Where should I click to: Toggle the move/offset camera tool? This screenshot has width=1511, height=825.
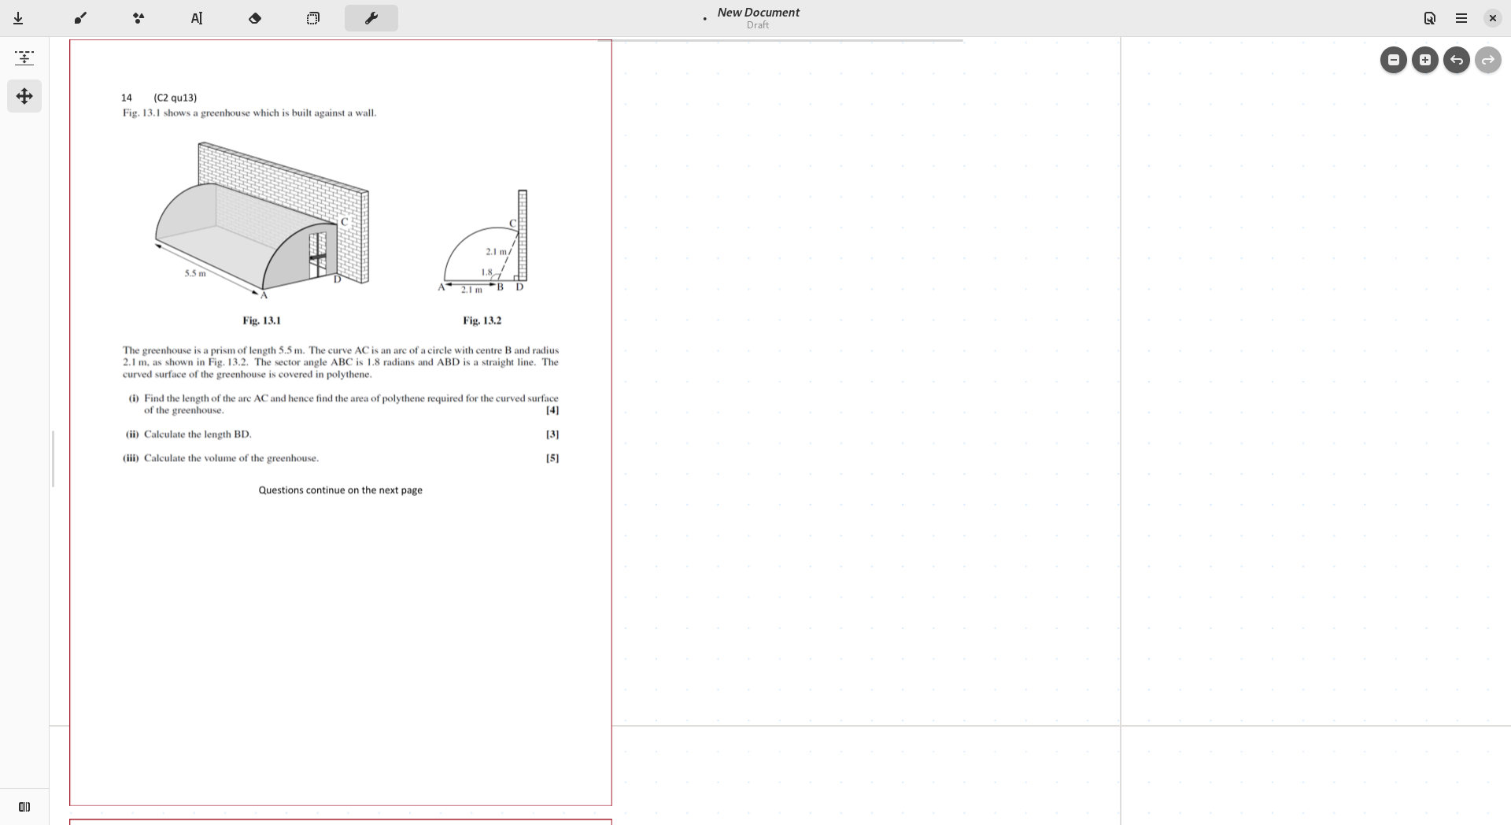click(24, 96)
